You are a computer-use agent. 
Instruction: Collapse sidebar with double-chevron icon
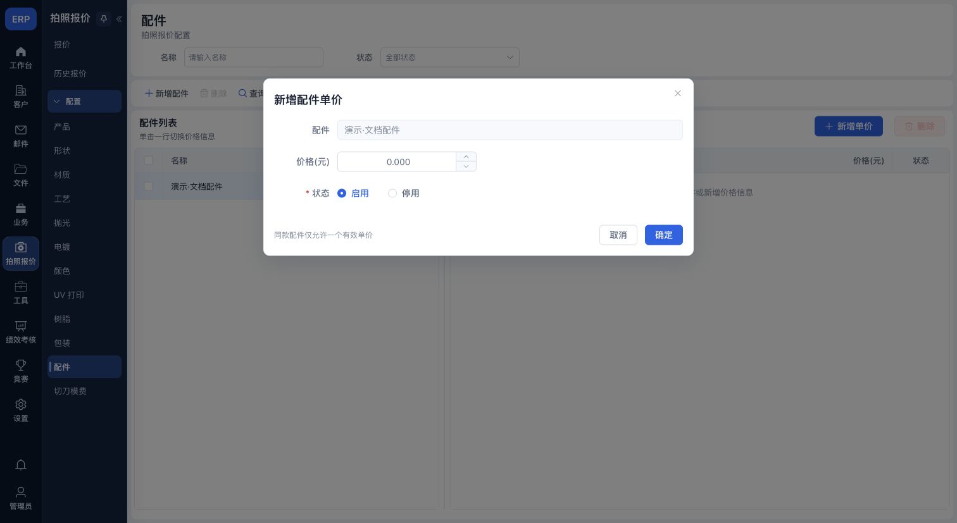(x=119, y=19)
